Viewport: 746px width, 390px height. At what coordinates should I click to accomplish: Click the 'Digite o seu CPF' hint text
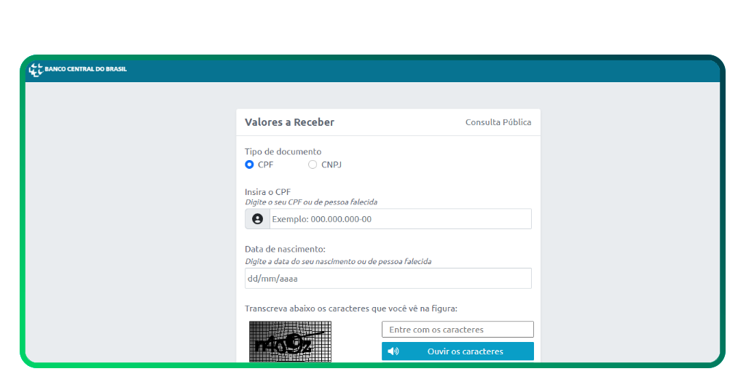pyautogui.click(x=311, y=202)
